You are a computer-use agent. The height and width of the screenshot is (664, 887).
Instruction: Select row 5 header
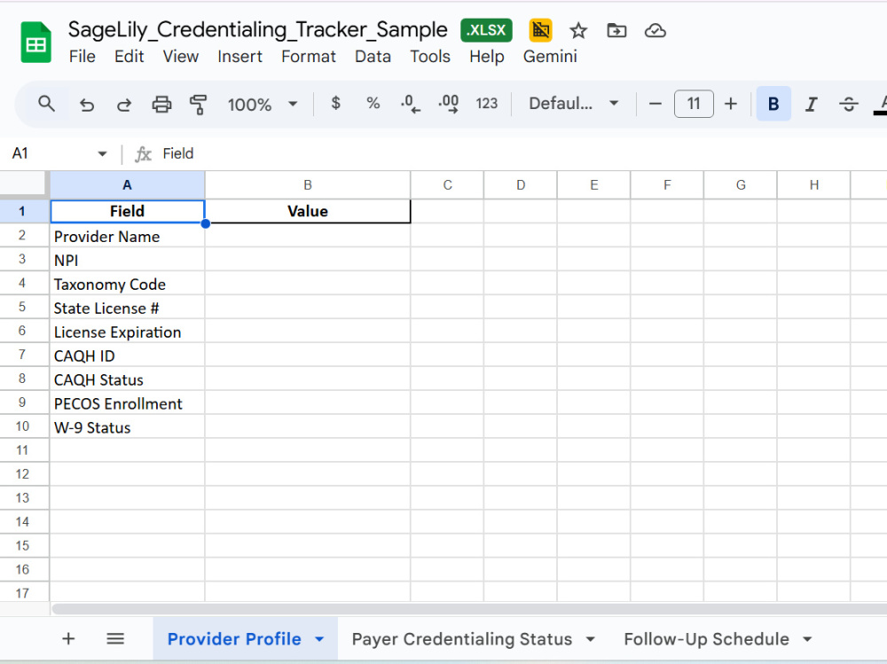coord(22,307)
